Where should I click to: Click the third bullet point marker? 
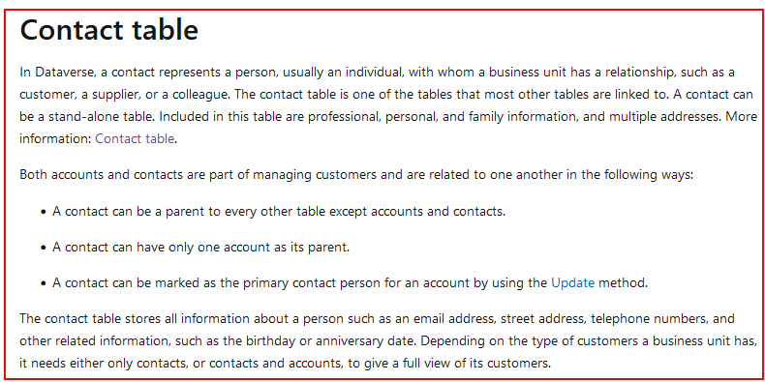tap(44, 283)
